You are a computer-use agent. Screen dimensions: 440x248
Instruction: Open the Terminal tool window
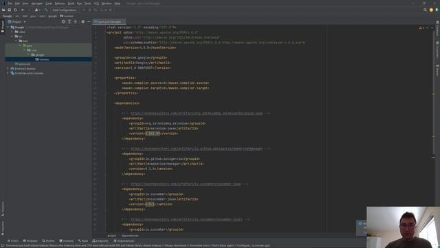67,241
